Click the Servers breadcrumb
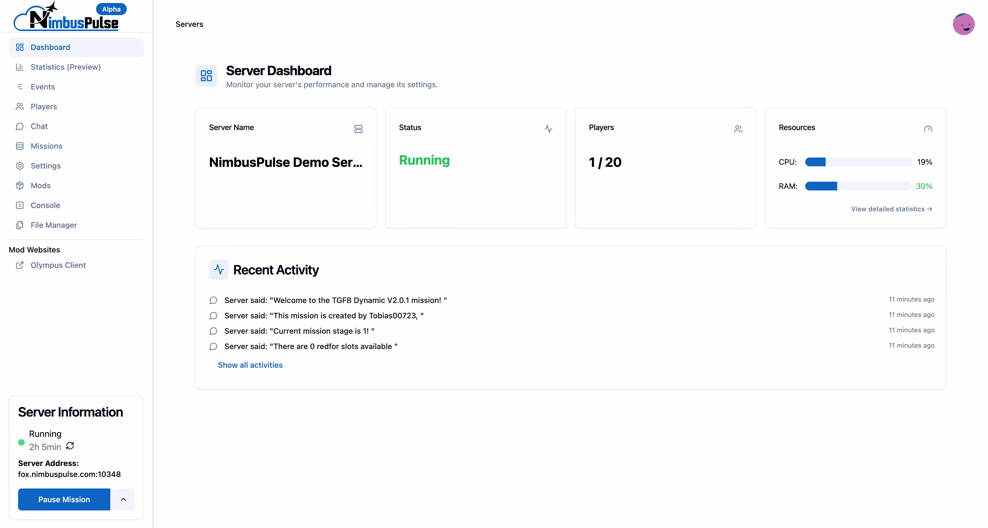The height and width of the screenshot is (528, 988). (x=189, y=24)
